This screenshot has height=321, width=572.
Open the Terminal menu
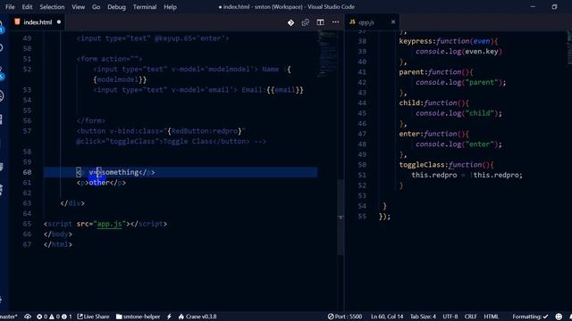(145, 7)
